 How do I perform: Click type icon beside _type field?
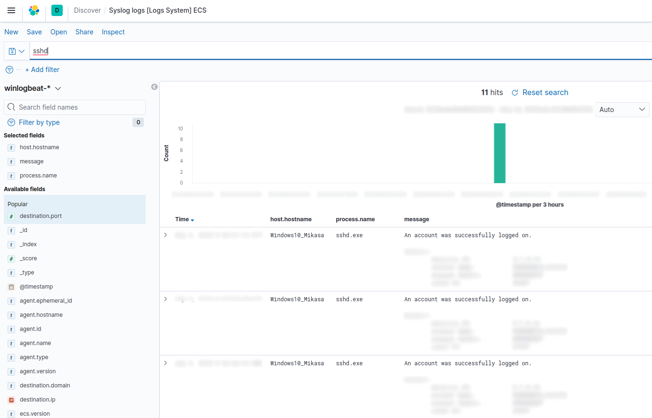[x=11, y=273]
